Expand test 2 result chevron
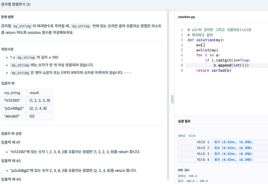 pos(212,148)
